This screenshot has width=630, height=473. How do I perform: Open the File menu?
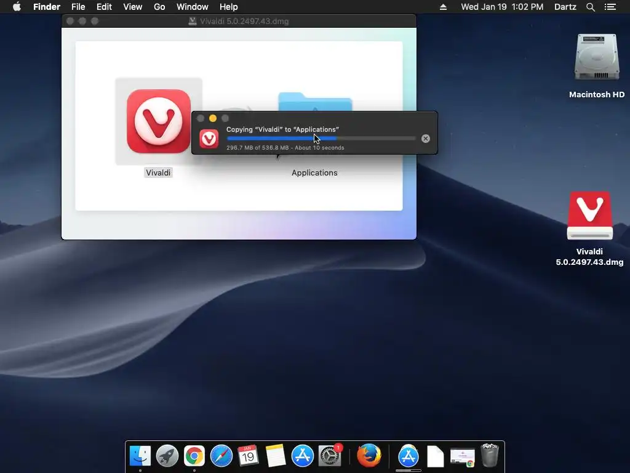(x=78, y=7)
